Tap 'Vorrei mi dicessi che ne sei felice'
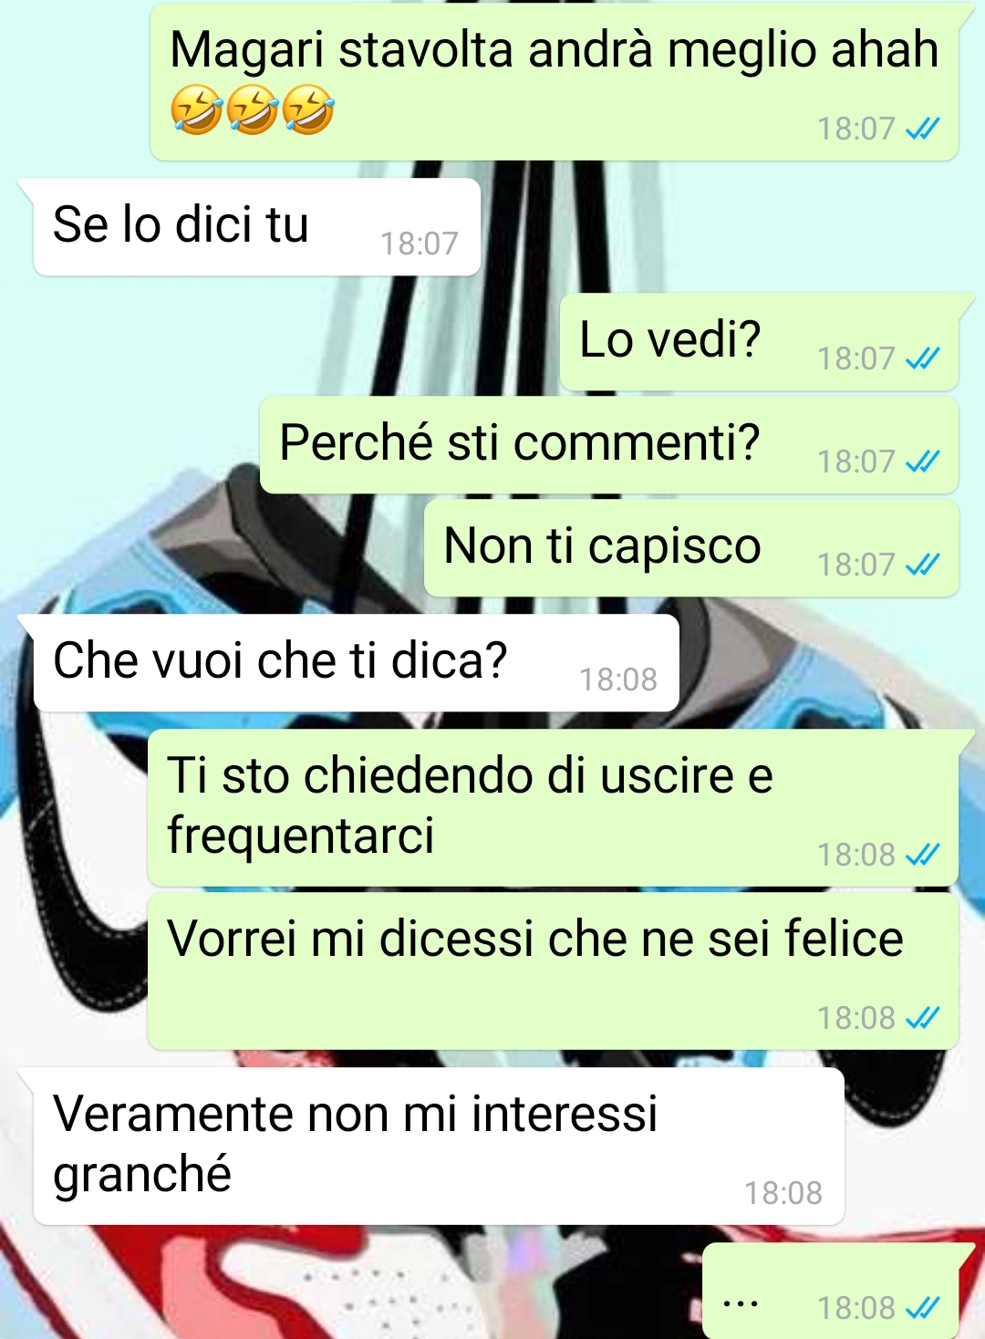Viewport: 985px width, 1339px height. click(553, 971)
